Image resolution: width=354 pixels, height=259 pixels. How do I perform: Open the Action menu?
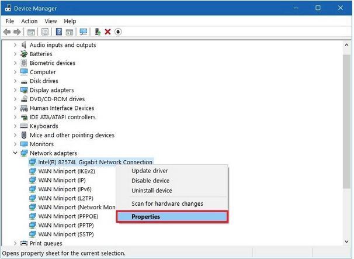click(x=29, y=21)
